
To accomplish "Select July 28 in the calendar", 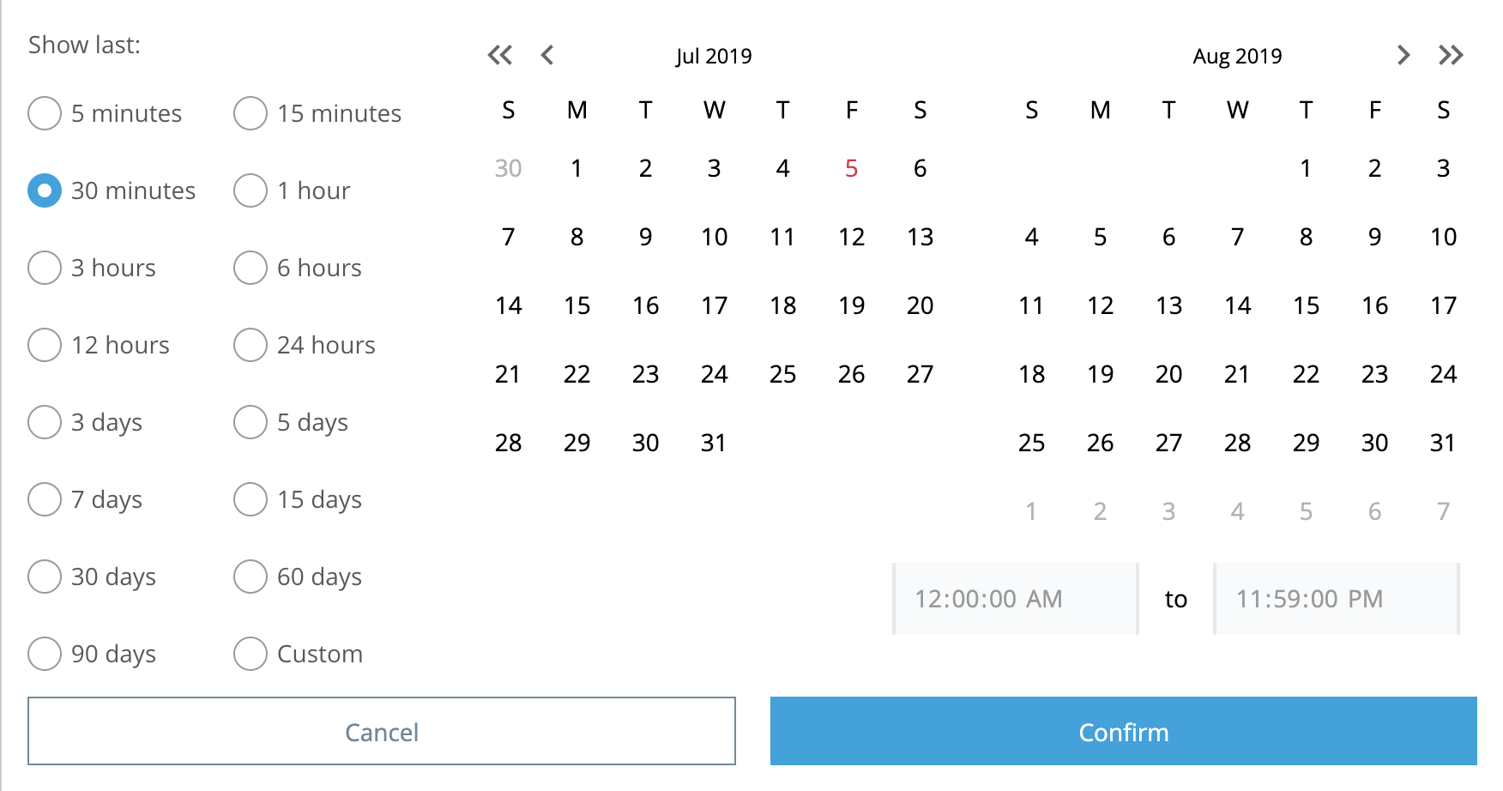I will [508, 443].
